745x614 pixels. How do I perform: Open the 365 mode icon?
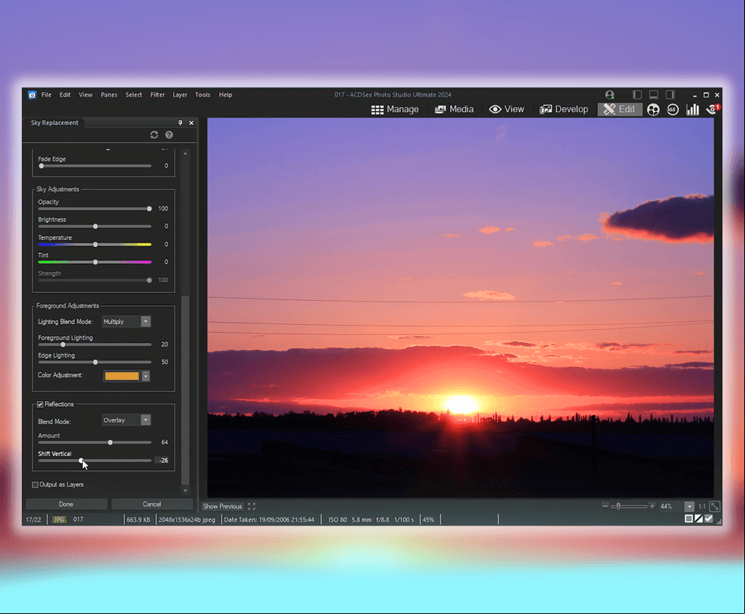point(672,110)
